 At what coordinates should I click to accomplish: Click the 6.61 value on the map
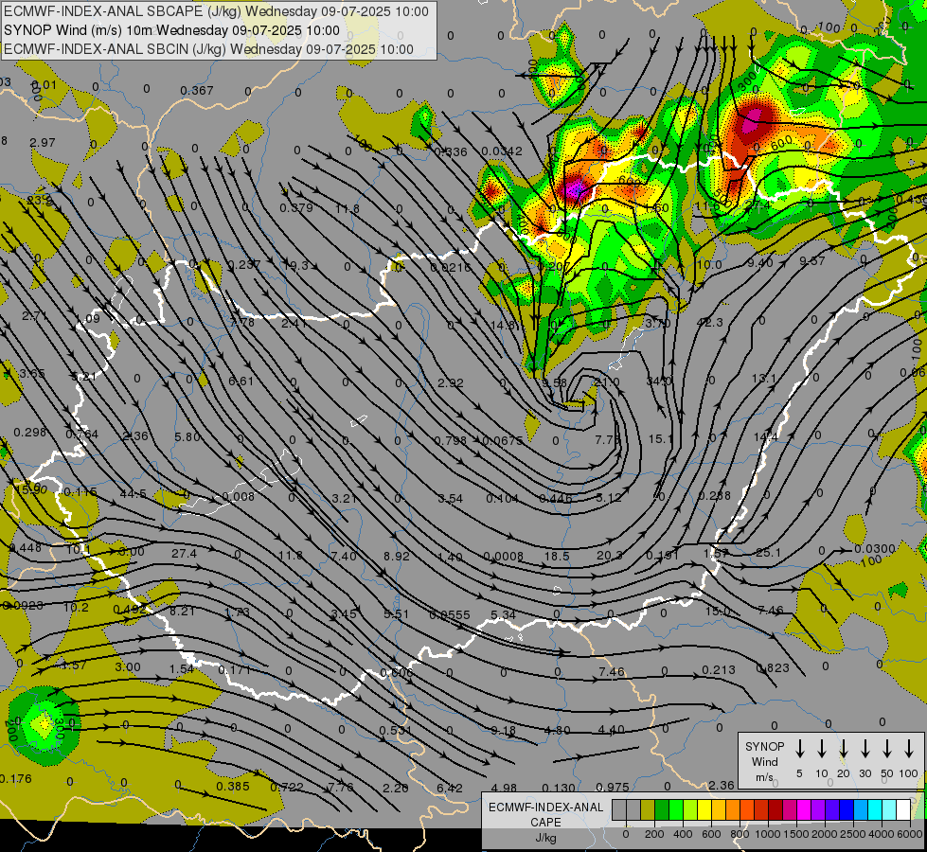pyautogui.click(x=241, y=382)
